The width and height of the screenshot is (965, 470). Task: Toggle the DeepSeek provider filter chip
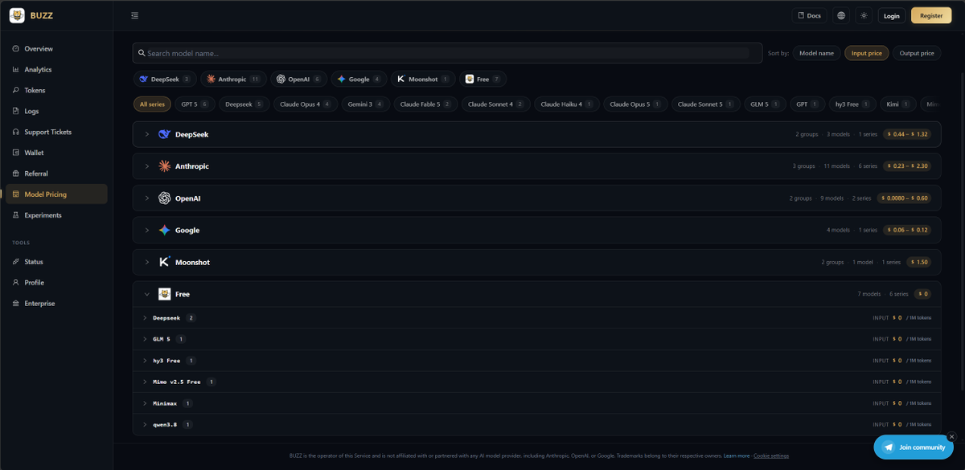pos(164,79)
